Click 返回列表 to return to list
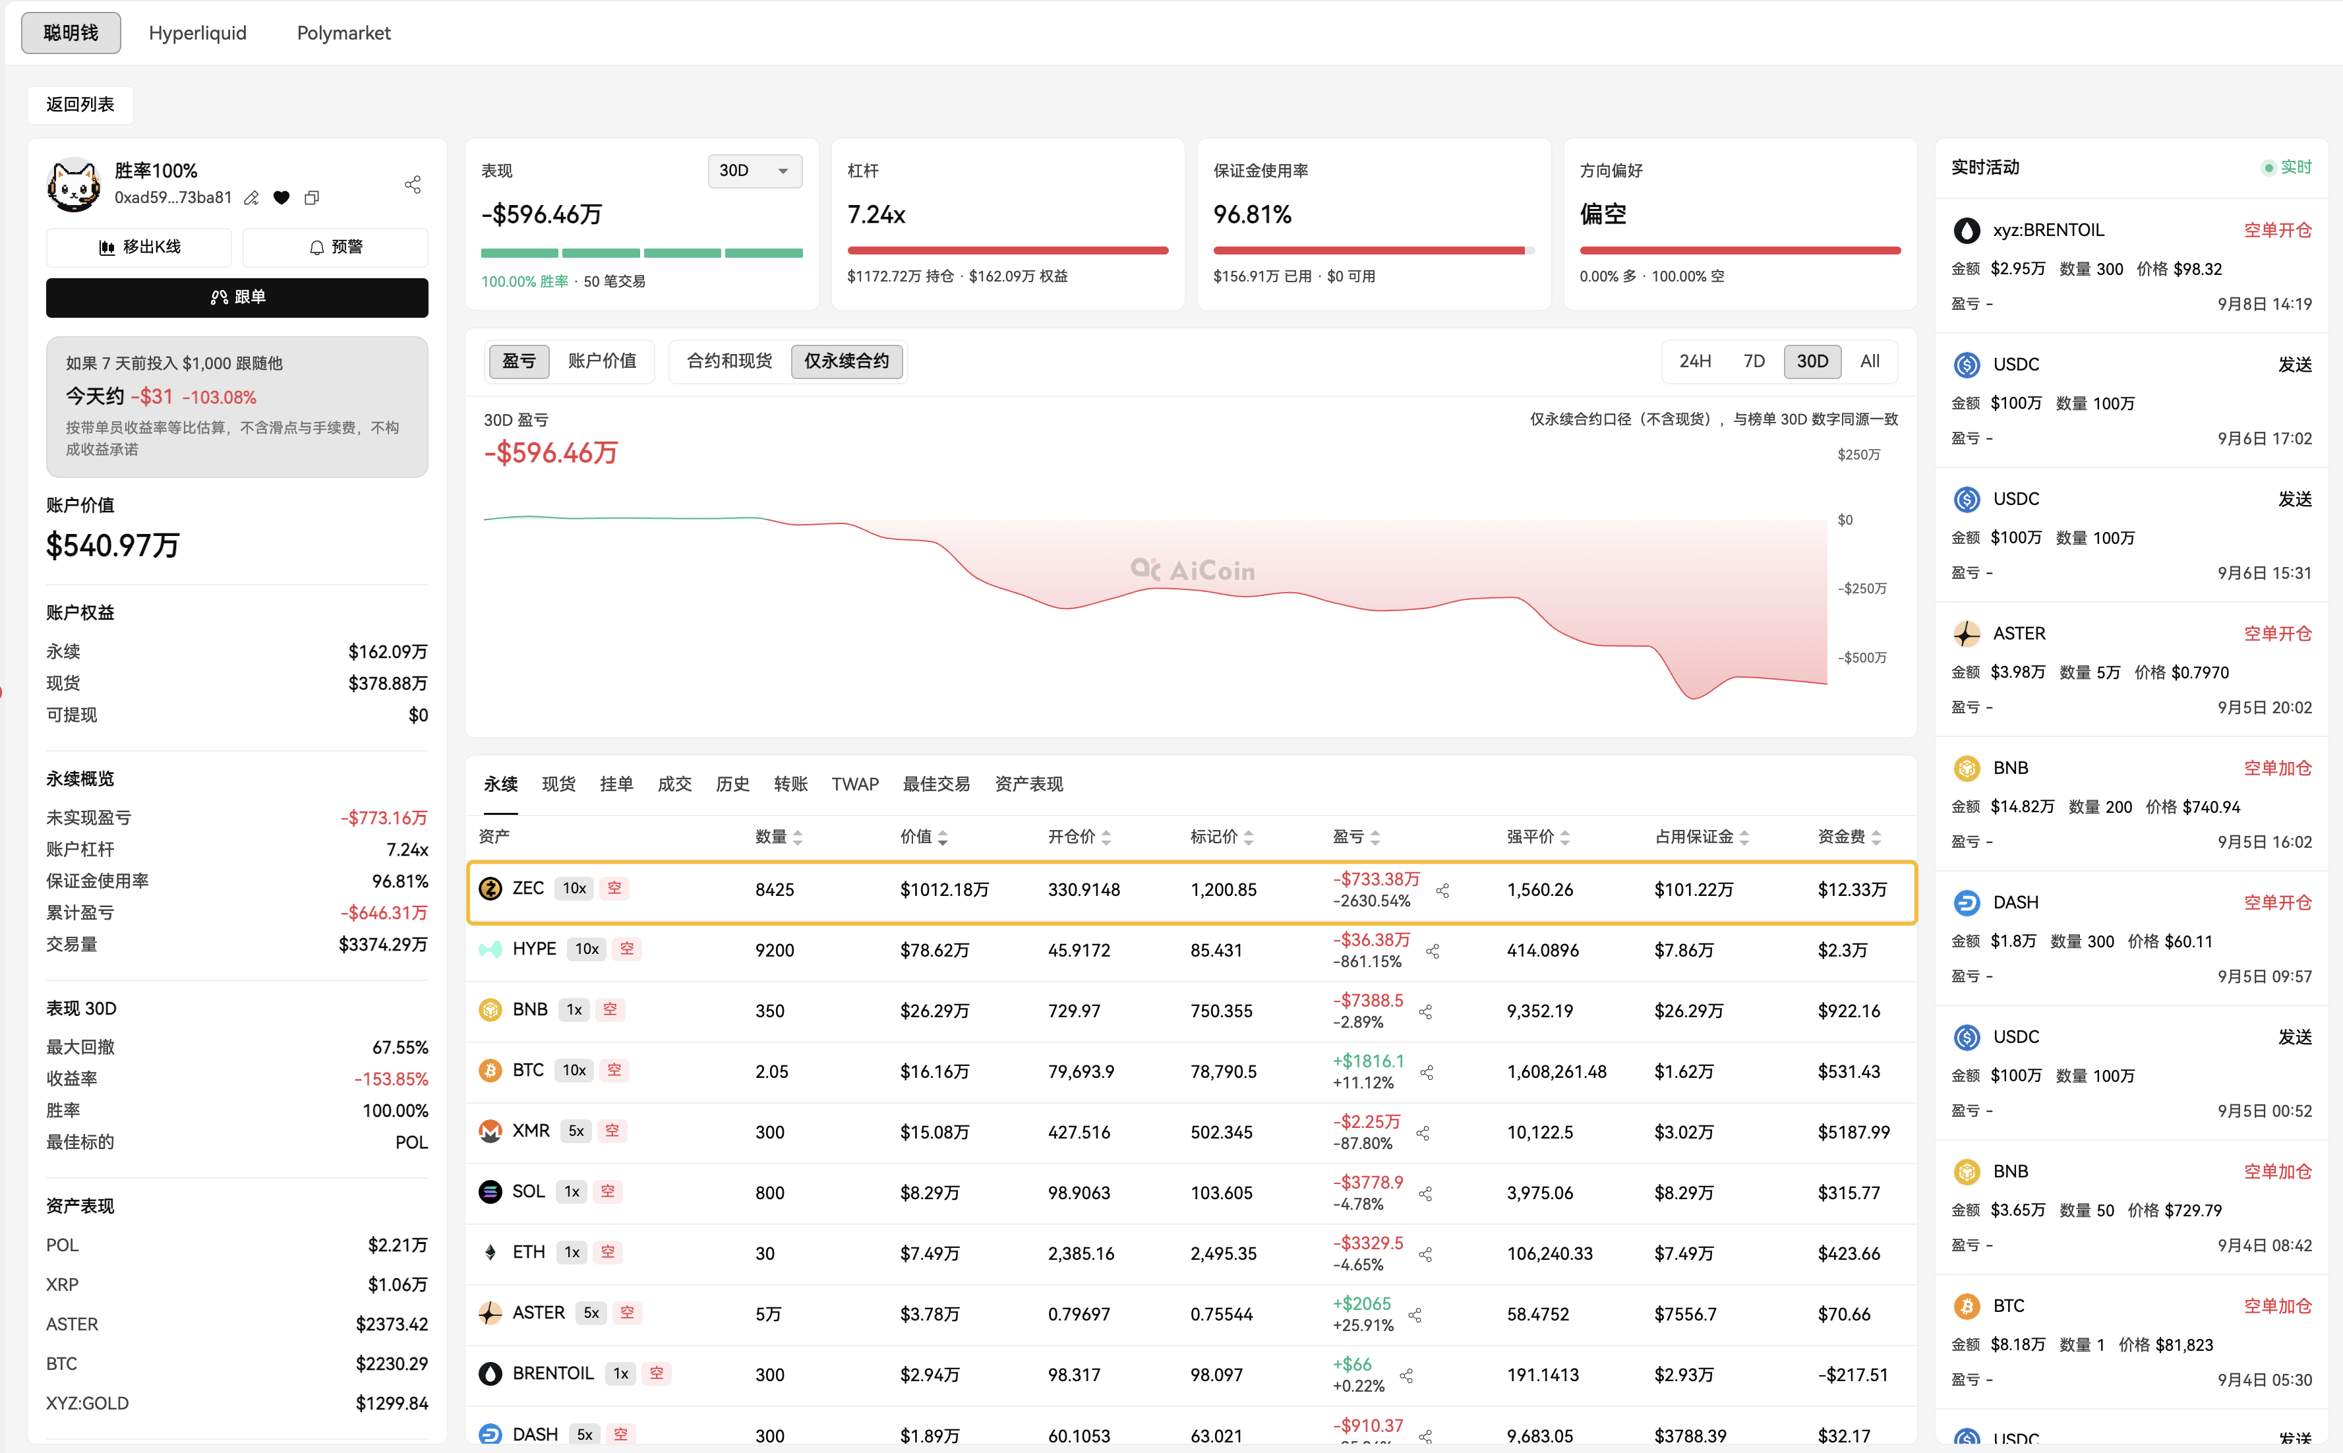2343x1453 pixels. click(80, 105)
